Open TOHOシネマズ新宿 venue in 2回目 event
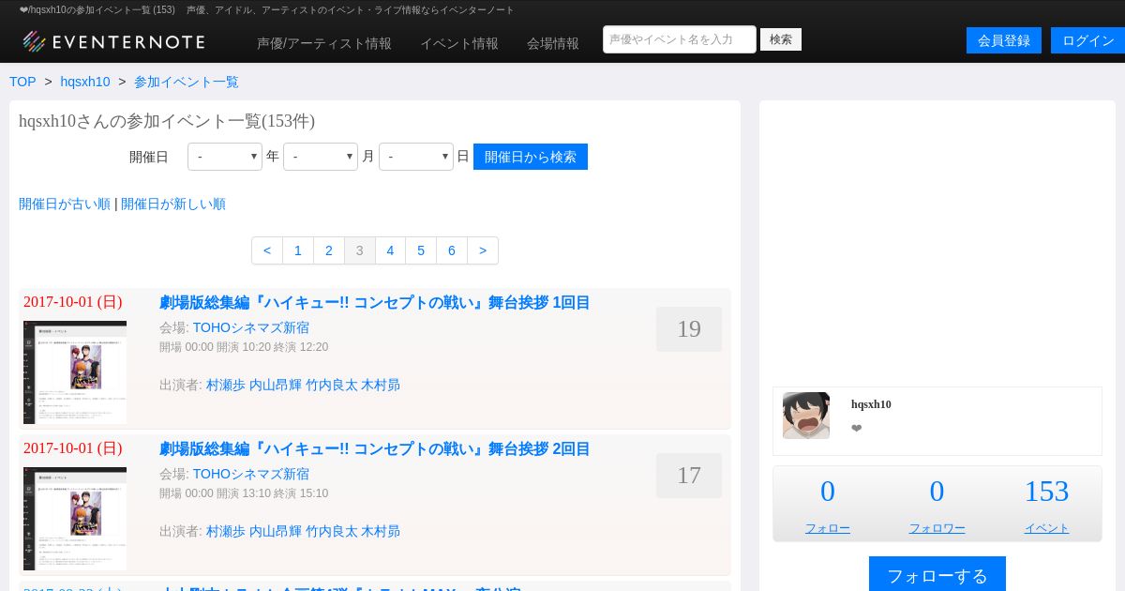This screenshot has height=591, width=1125. click(x=251, y=474)
